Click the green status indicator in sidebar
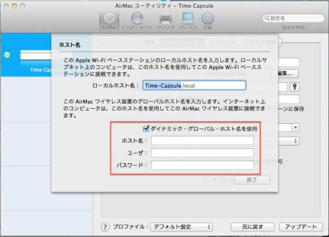The image size is (329, 237). point(7,55)
